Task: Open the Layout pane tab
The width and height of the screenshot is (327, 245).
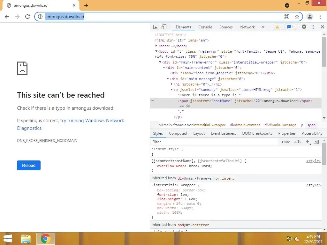Action: click(199, 133)
